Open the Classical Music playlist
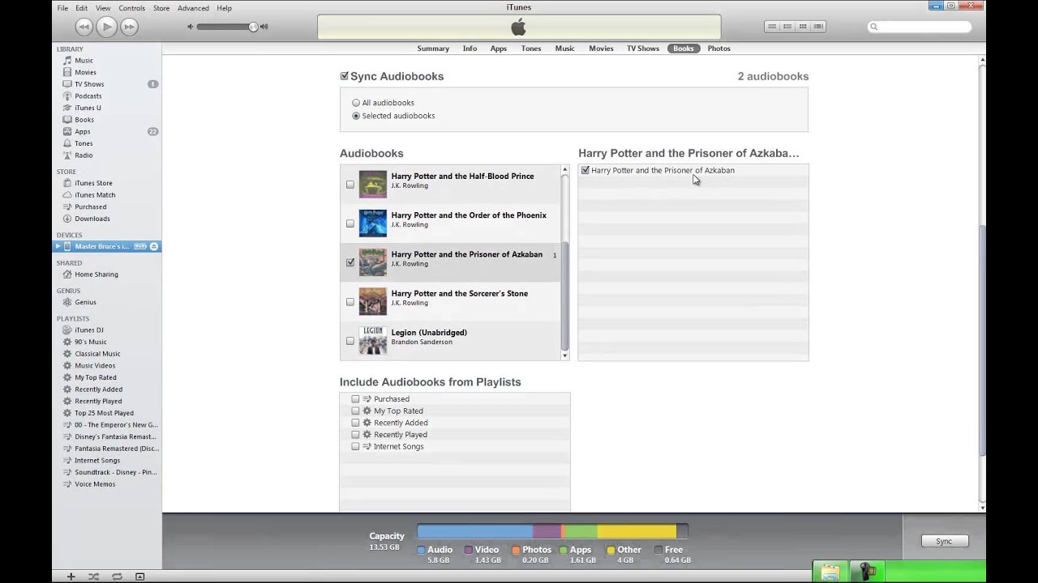Viewport: 1038px width, 583px height. pos(97,354)
